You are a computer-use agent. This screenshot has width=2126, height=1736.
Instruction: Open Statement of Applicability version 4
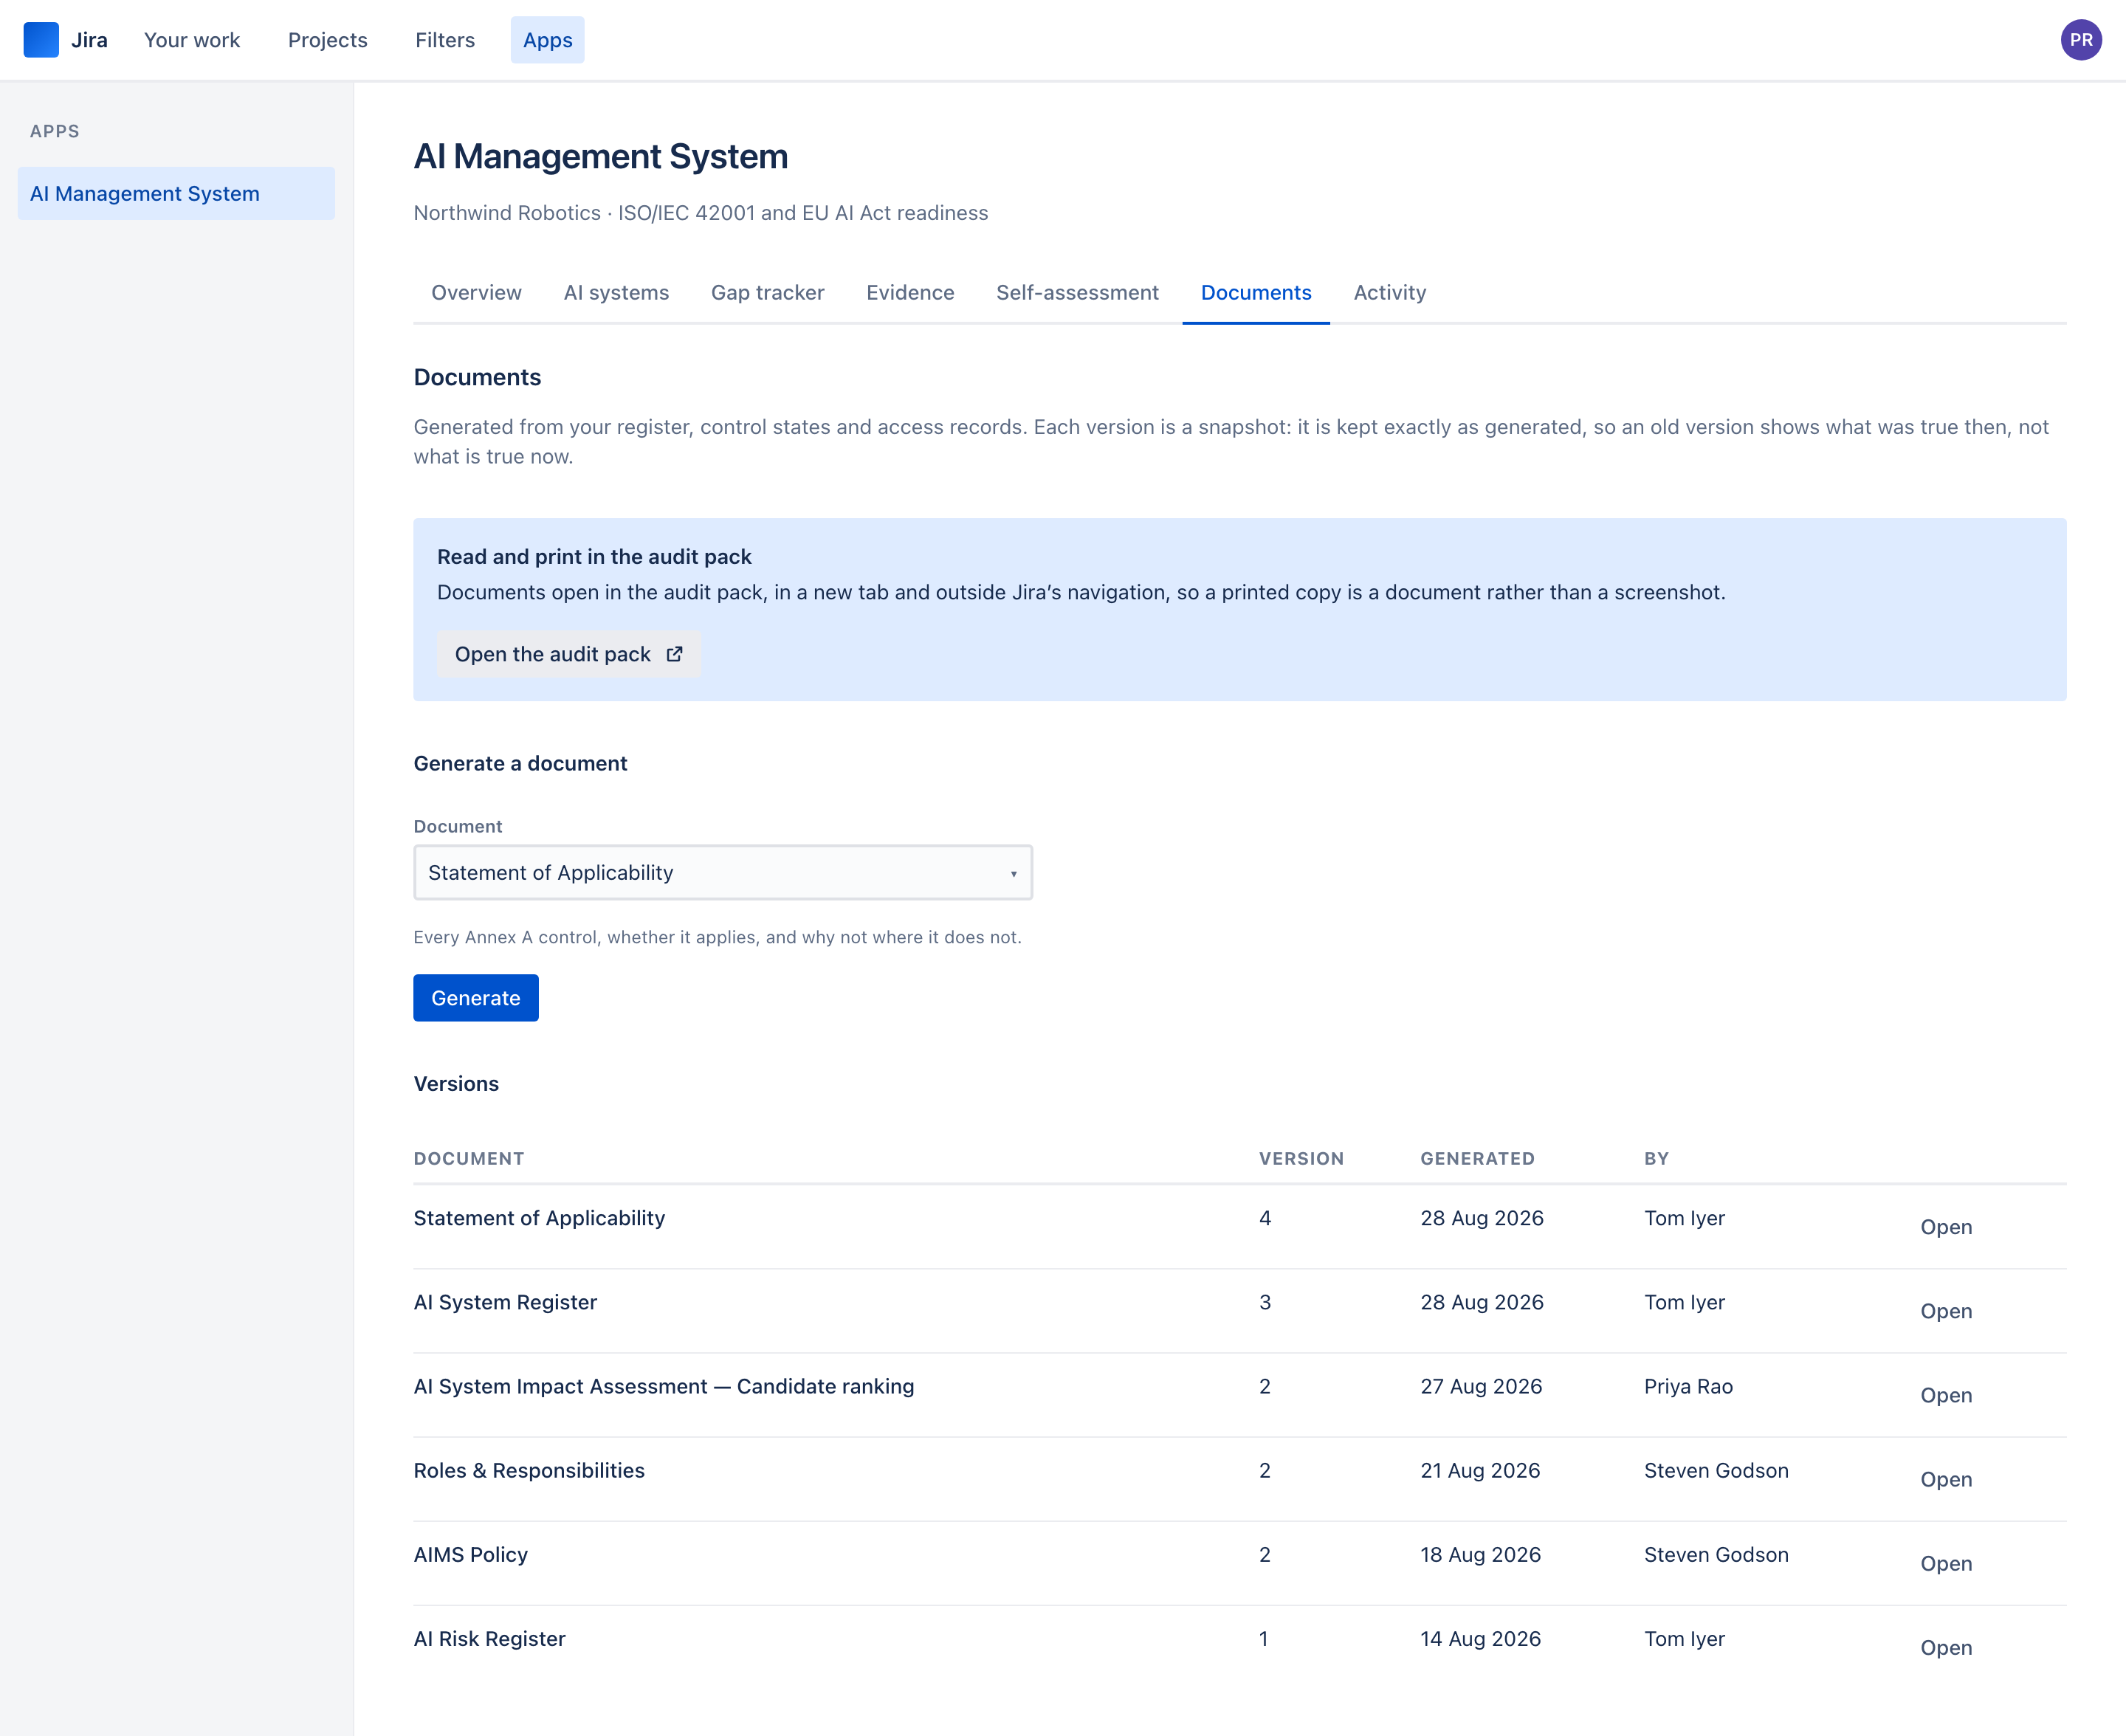tap(1946, 1227)
